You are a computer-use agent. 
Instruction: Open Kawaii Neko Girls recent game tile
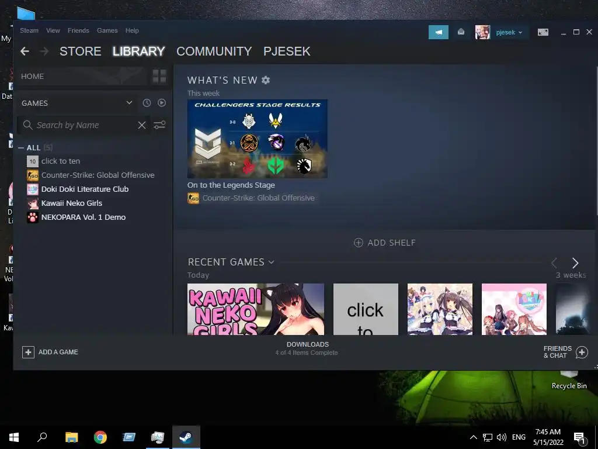(x=256, y=309)
